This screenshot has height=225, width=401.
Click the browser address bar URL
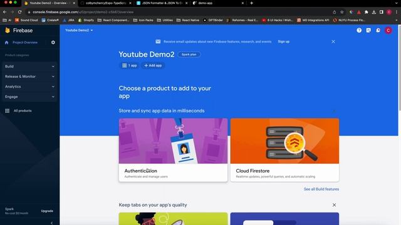point(83,12)
